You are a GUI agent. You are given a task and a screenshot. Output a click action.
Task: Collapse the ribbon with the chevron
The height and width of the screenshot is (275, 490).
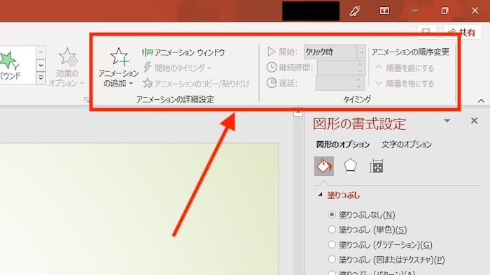click(481, 101)
